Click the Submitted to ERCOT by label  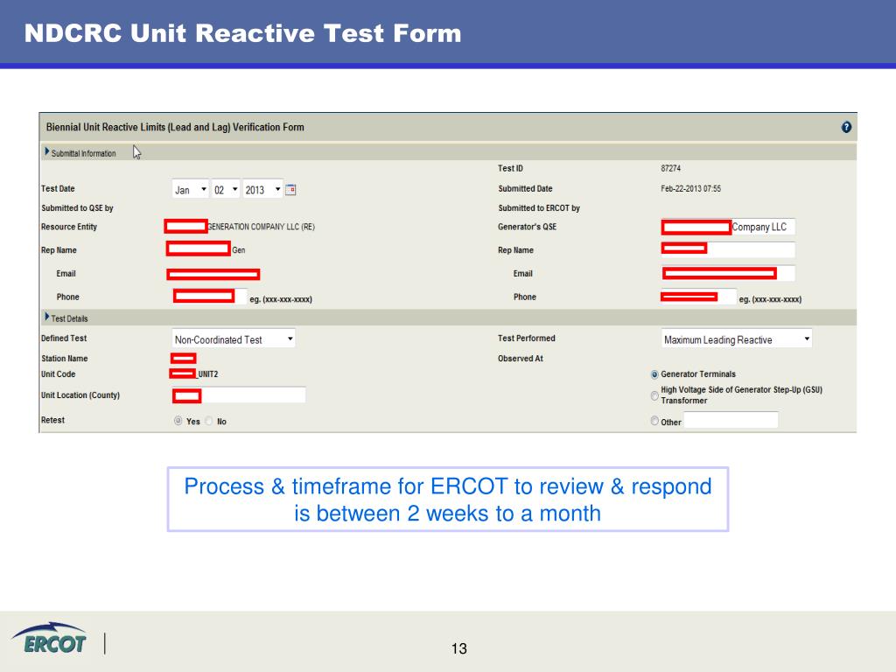click(x=539, y=208)
